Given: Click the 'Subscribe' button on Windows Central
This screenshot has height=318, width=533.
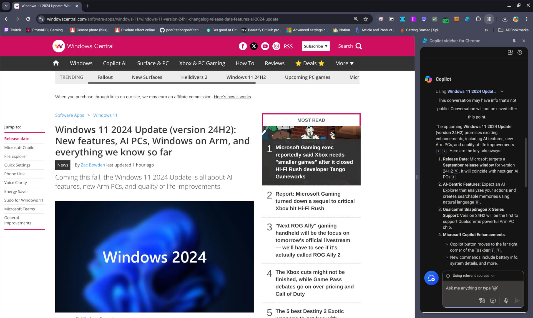Looking at the screenshot, I should (x=315, y=46).
